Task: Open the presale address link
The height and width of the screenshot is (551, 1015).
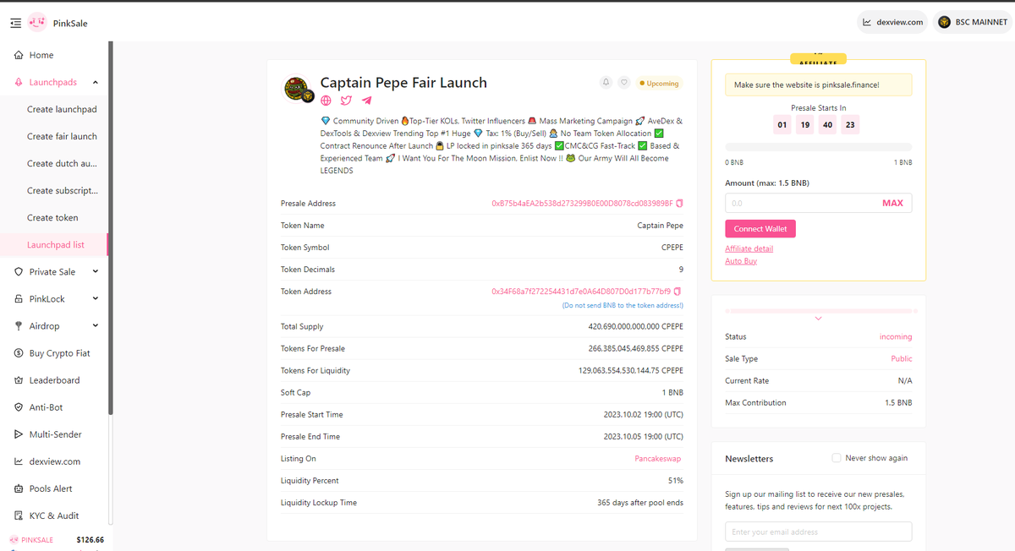Action: 582,204
